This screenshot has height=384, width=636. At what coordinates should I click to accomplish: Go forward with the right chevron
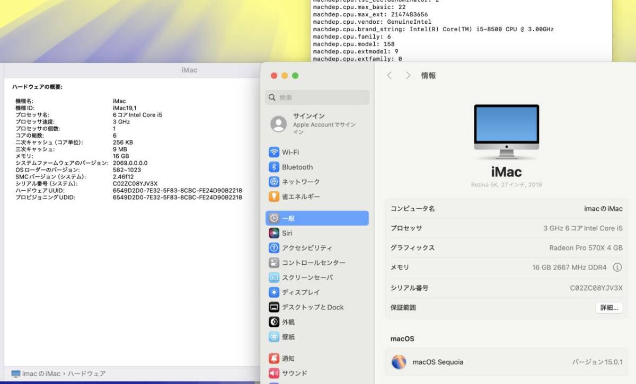click(408, 76)
